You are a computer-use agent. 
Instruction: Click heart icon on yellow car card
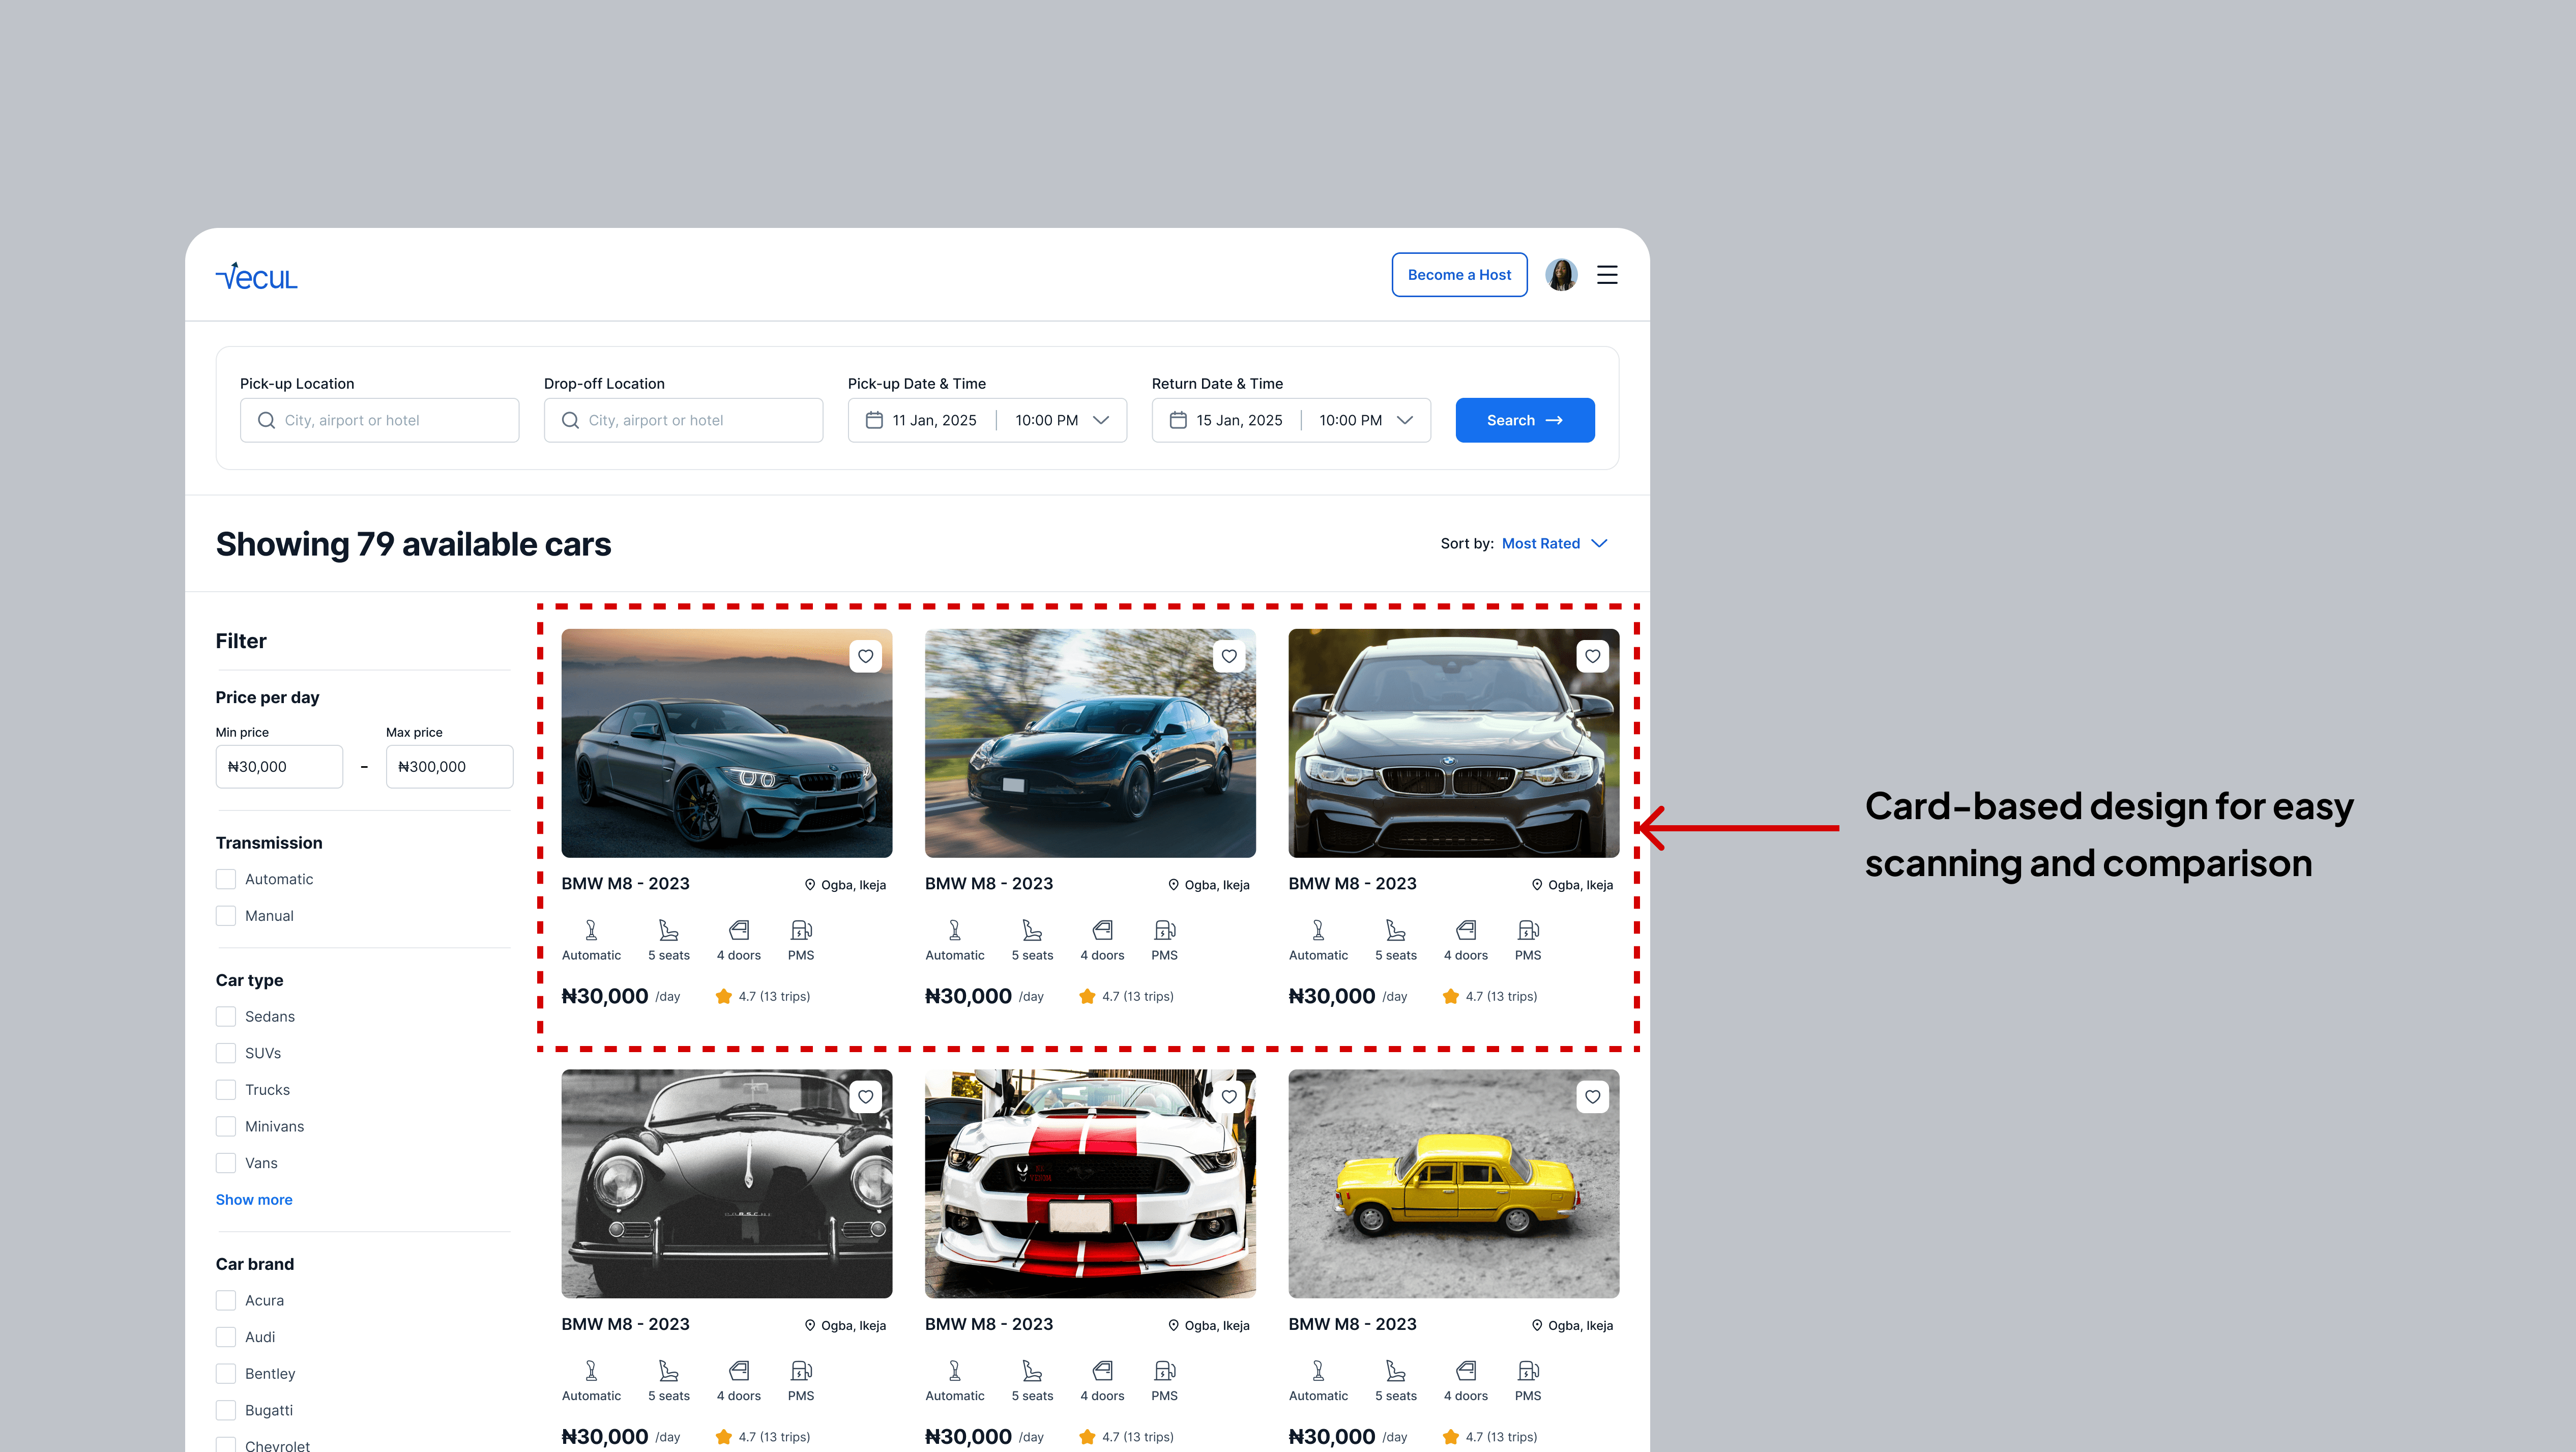1592,1096
